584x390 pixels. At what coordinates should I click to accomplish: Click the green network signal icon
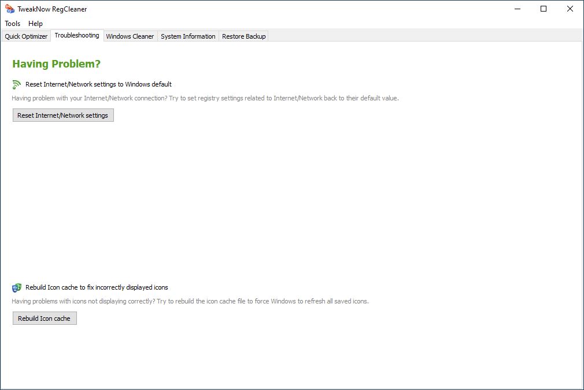pos(16,84)
